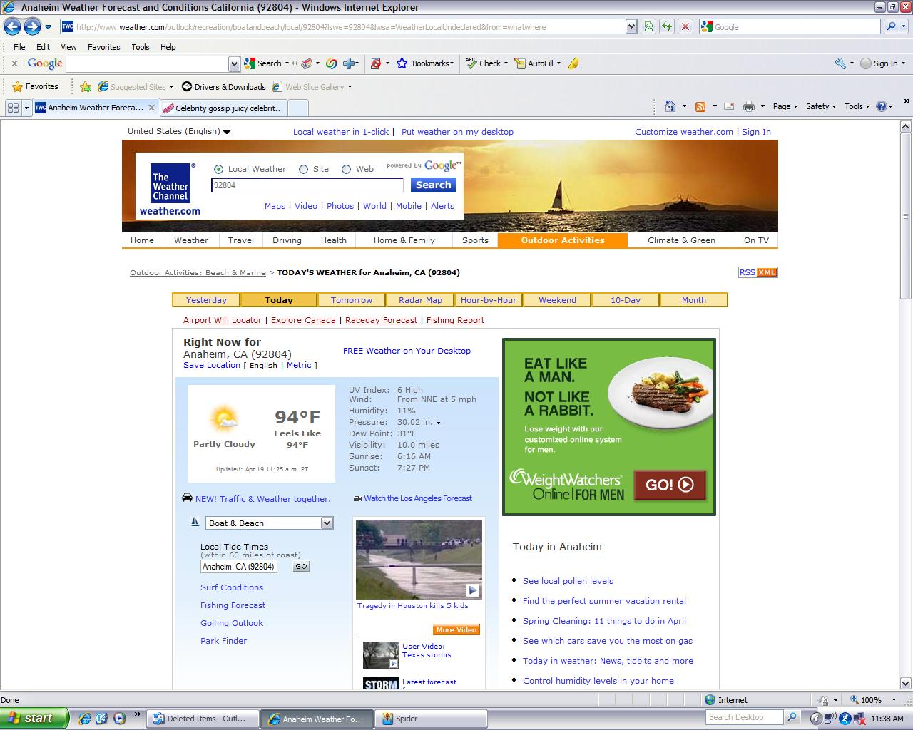Open the address bar dropdown arrow
Viewport: 913px width, 730px height.
tap(631, 26)
